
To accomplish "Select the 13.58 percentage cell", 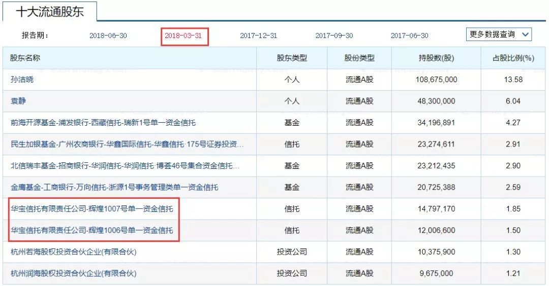I will coord(513,80).
